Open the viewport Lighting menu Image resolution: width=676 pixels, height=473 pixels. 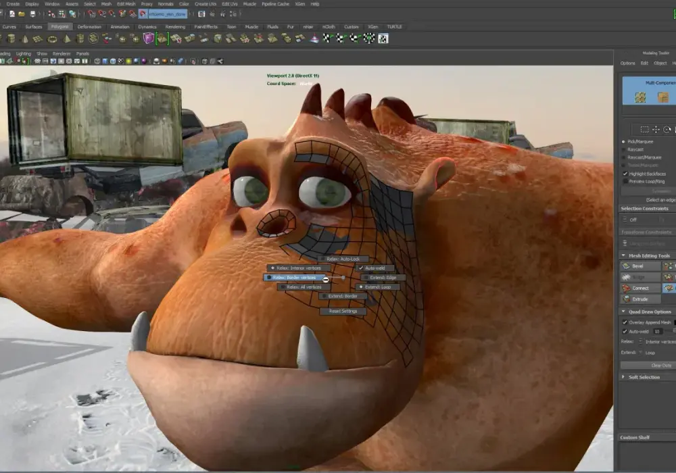pyautogui.click(x=23, y=54)
